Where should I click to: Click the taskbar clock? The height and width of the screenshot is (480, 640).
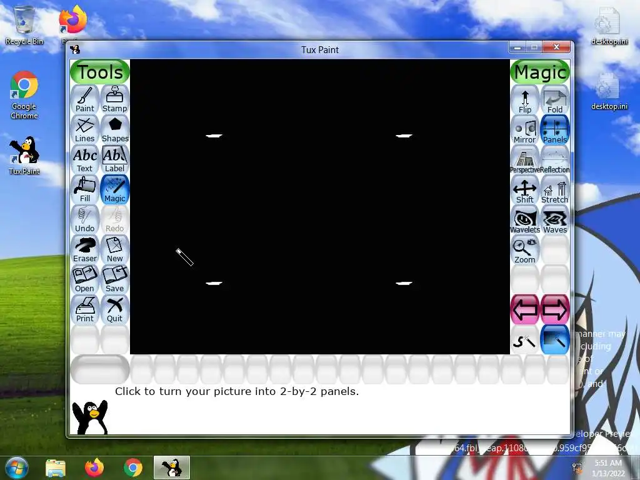pos(608,467)
